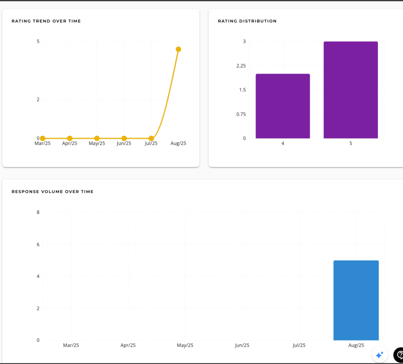Open the black help chat bubble

pos(399,355)
